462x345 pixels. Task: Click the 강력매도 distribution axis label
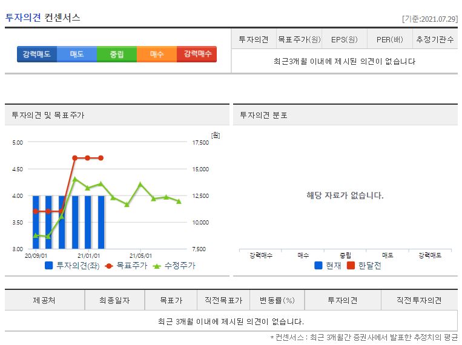coord(430,255)
